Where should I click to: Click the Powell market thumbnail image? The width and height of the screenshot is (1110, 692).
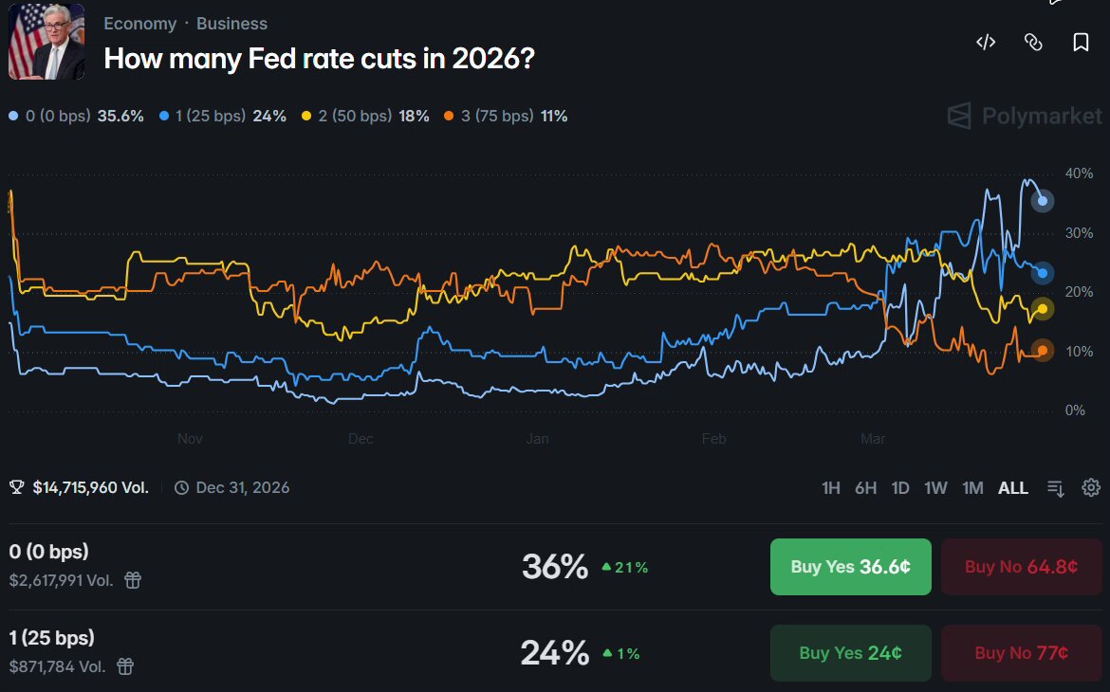pos(46,42)
